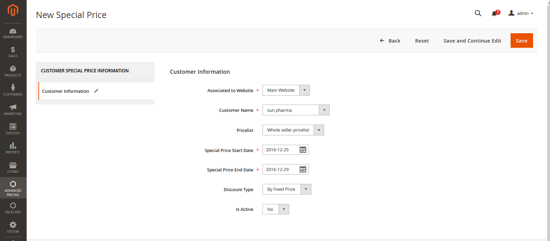
Task: Click the search magnifier icon
Action: (x=478, y=13)
